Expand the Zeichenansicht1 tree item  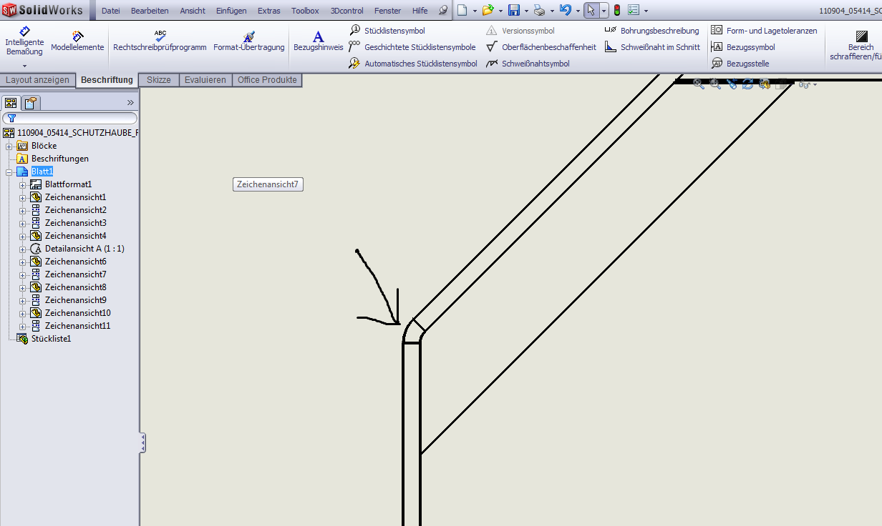tap(24, 197)
